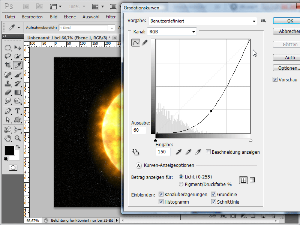The image size is (300, 225).
Task: Uncheck Grundlinie checkbox
Action: tap(213, 194)
